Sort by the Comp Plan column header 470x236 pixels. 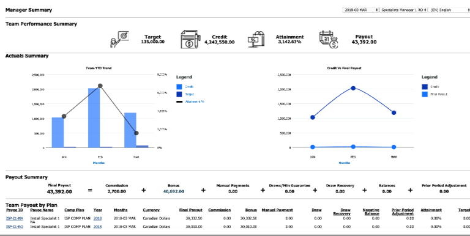[74, 210]
